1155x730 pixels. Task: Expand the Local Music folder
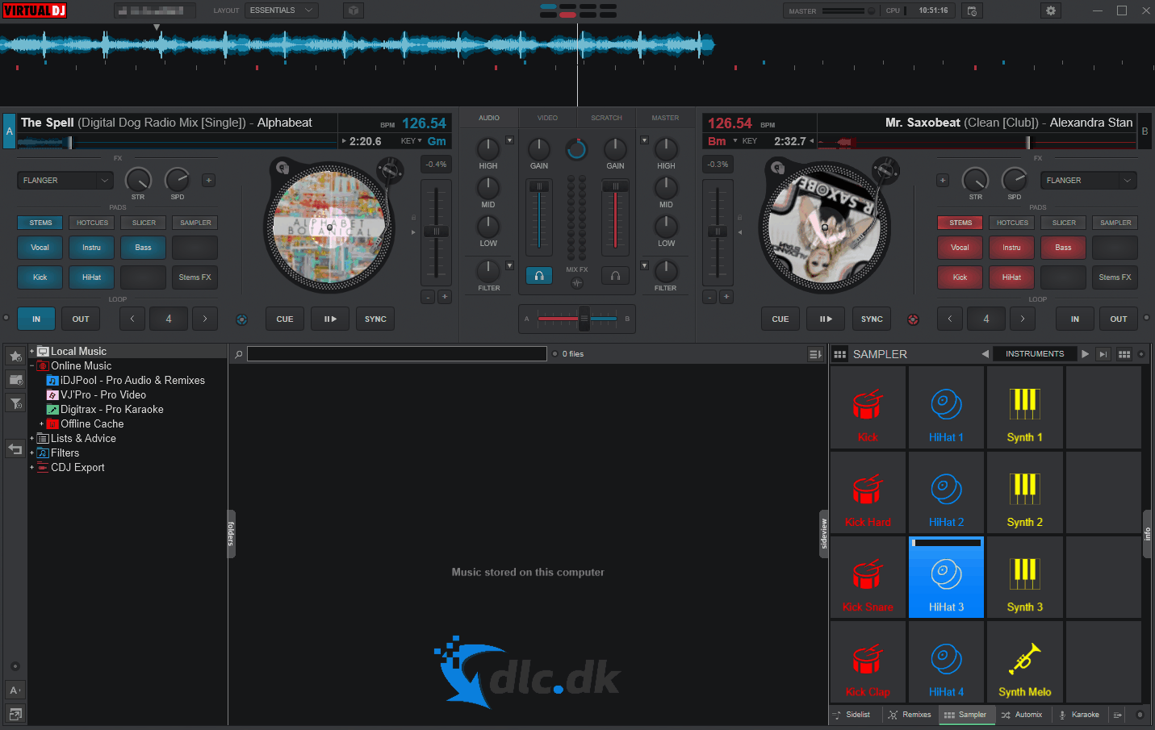tap(31, 352)
